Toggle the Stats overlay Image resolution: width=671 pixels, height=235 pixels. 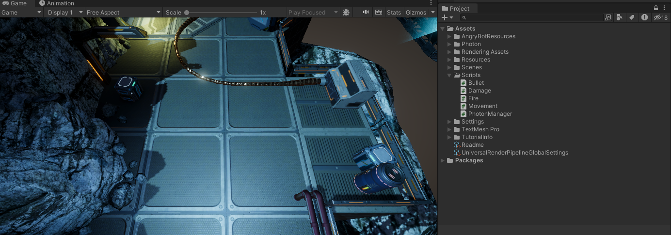[x=394, y=12]
